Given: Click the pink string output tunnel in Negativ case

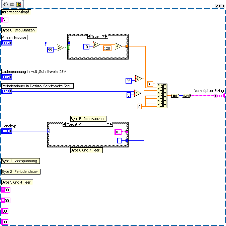Looking at the screenshot, I should pos(127,132).
